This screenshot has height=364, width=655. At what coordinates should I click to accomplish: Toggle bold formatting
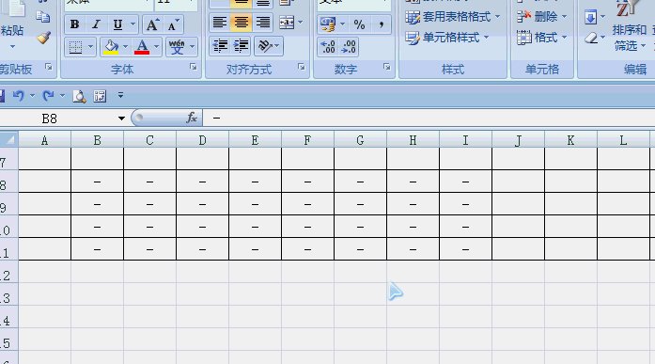[x=75, y=24]
